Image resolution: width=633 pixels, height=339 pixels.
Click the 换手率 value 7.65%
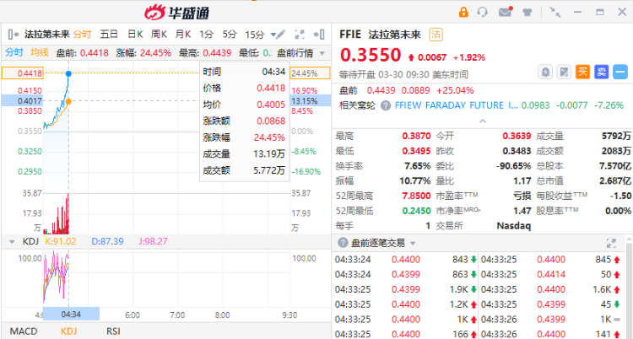coord(418,166)
